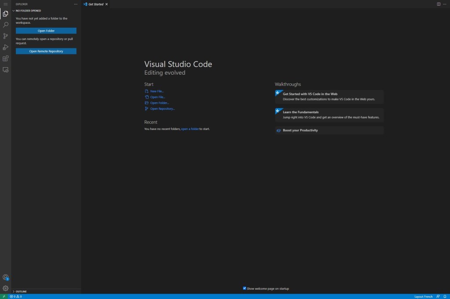
Task: Open the Explorer more actions menu
Action: coord(76,4)
